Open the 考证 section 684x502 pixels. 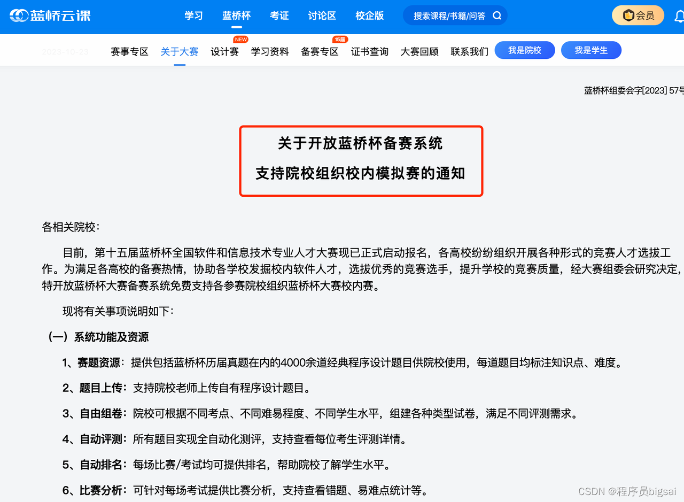pos(279,16)
